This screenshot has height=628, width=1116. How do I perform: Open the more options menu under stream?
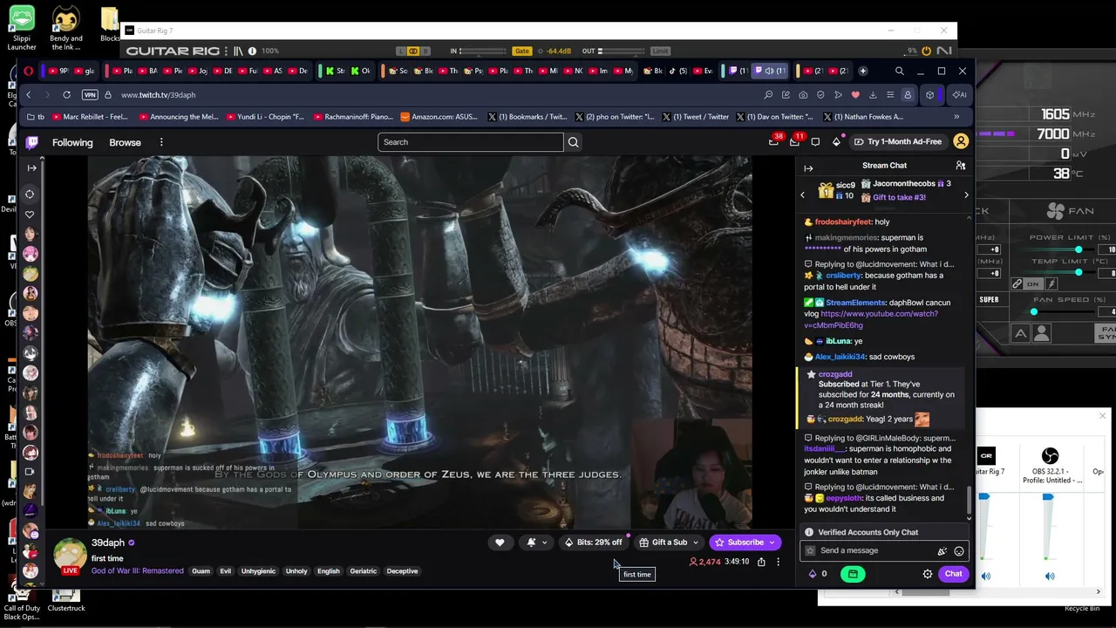(x=779, y=562)
